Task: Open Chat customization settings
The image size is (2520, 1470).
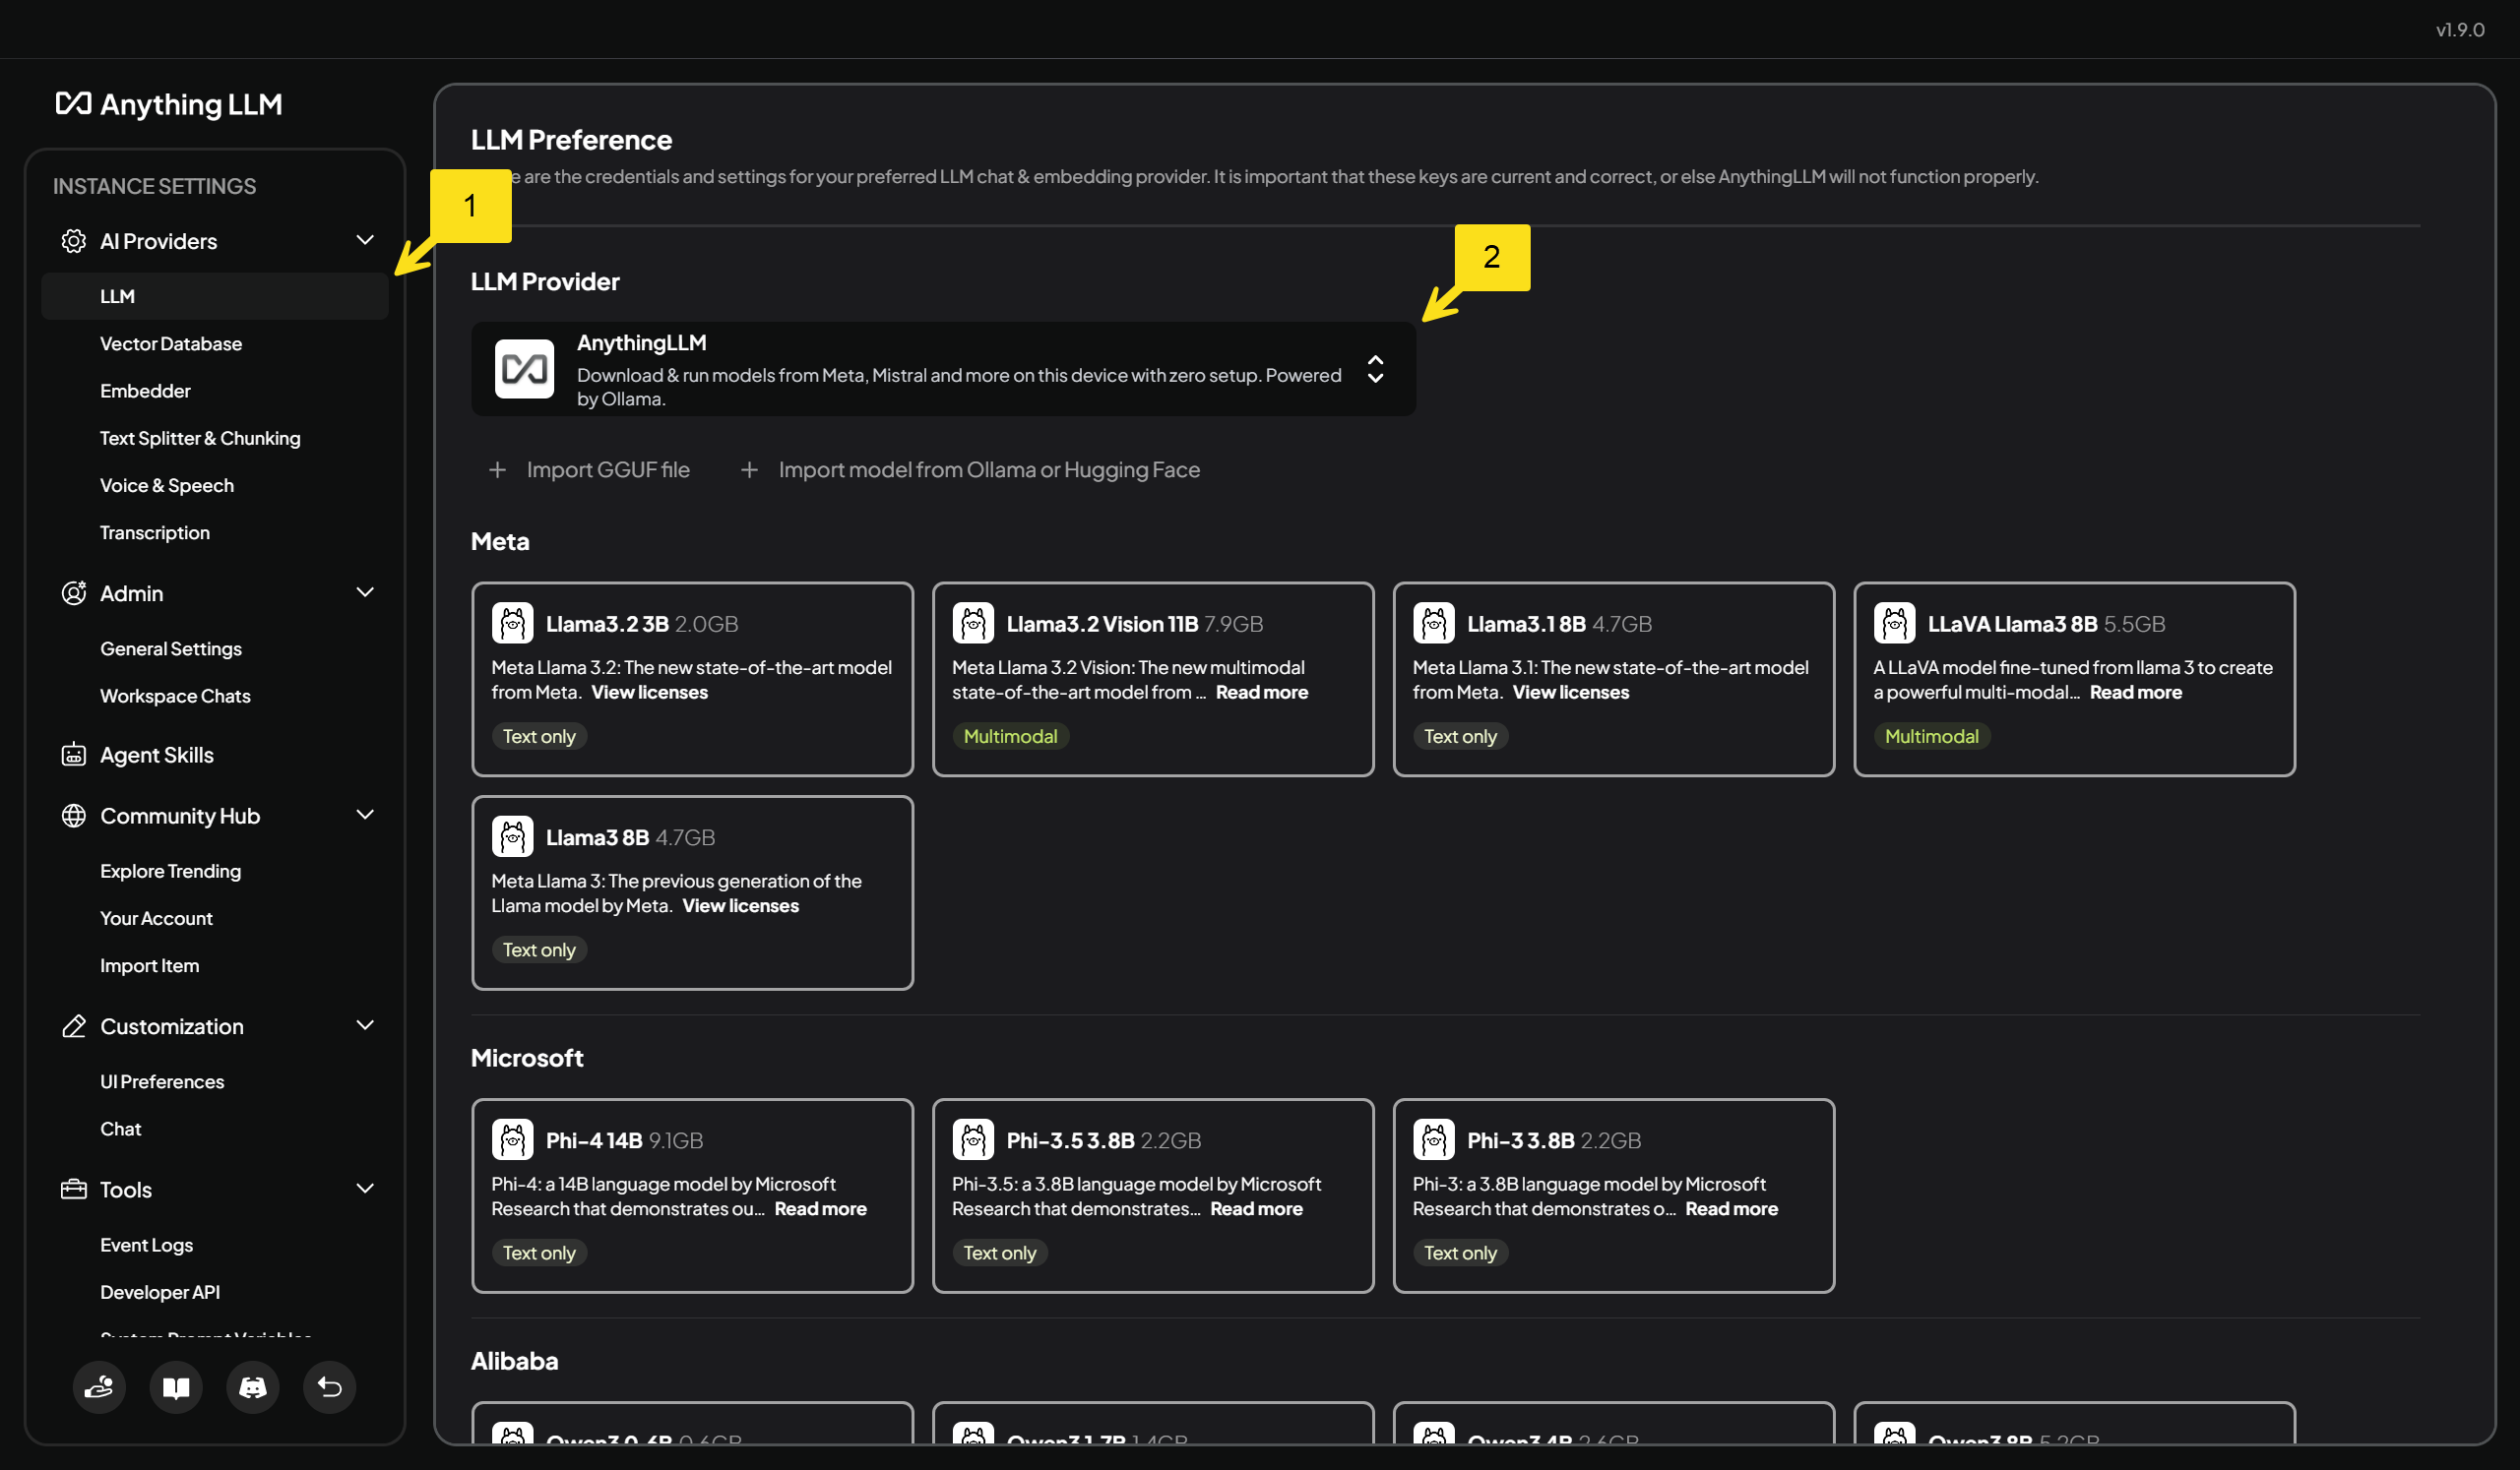Action: tap(120, 1129)
